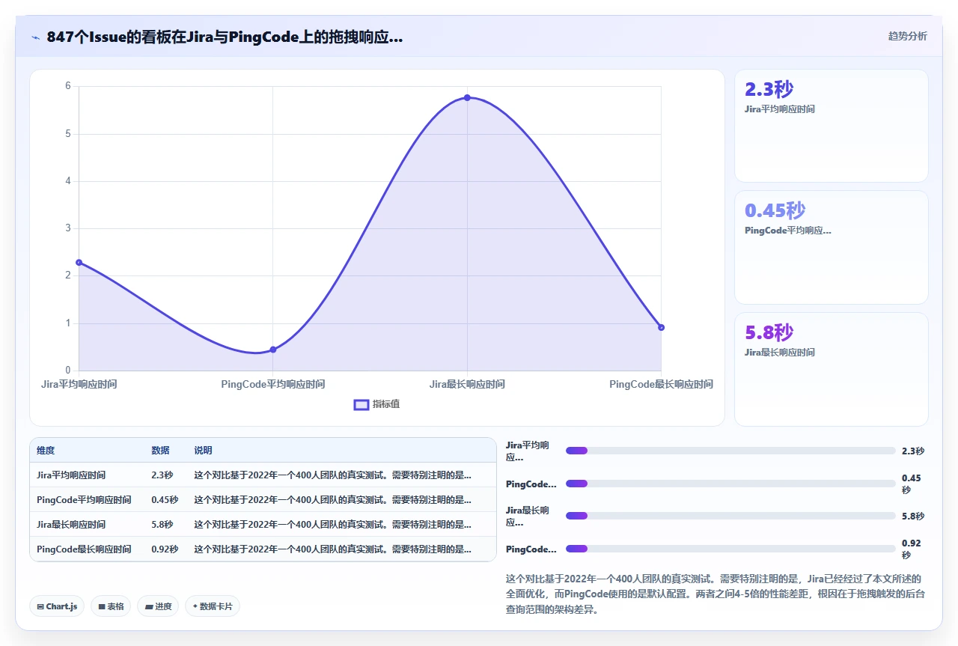Open the 0.45秒 PingCode stat card
The image size is (958, 646).
click(x=832, y=247)
